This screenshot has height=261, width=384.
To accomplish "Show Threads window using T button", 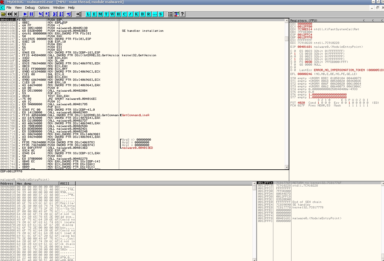I will point(106,14).
